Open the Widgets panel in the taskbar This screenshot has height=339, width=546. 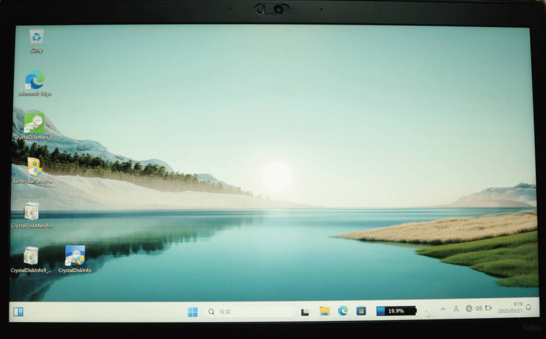click(x=18, y=312)
